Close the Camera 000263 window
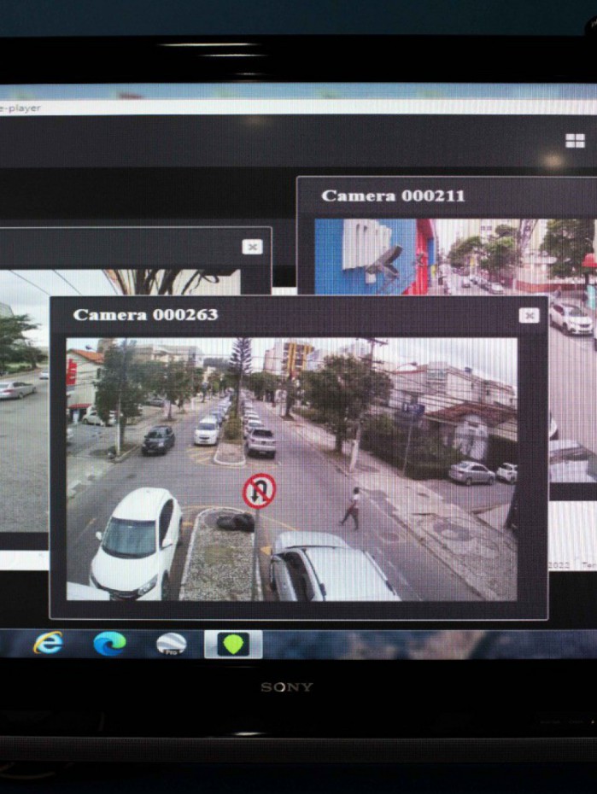 point(529,315)
